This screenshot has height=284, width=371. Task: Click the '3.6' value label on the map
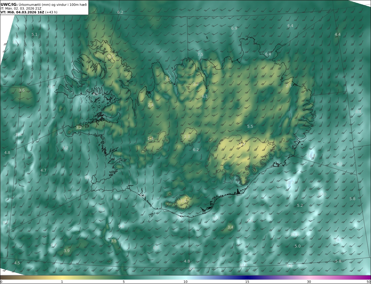(22, 90)
